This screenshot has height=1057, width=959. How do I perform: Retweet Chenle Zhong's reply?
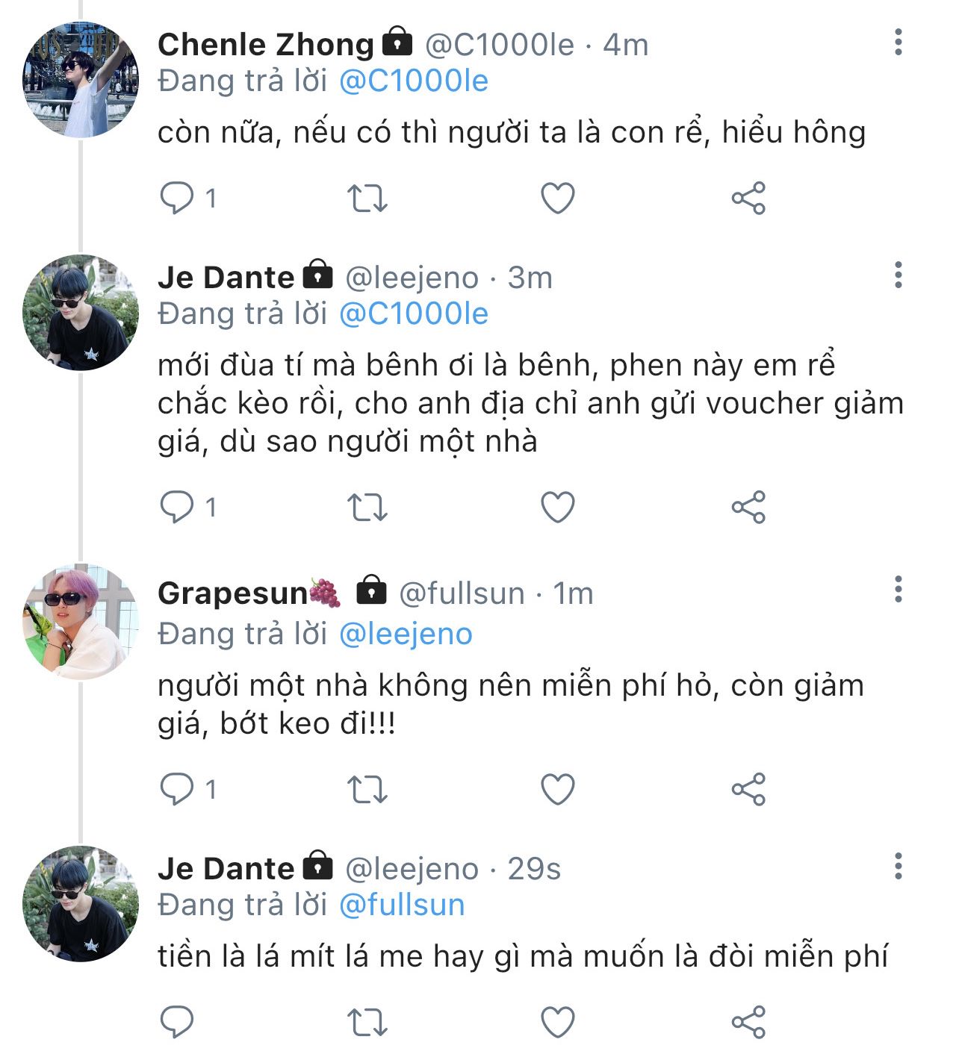point(367,199)
